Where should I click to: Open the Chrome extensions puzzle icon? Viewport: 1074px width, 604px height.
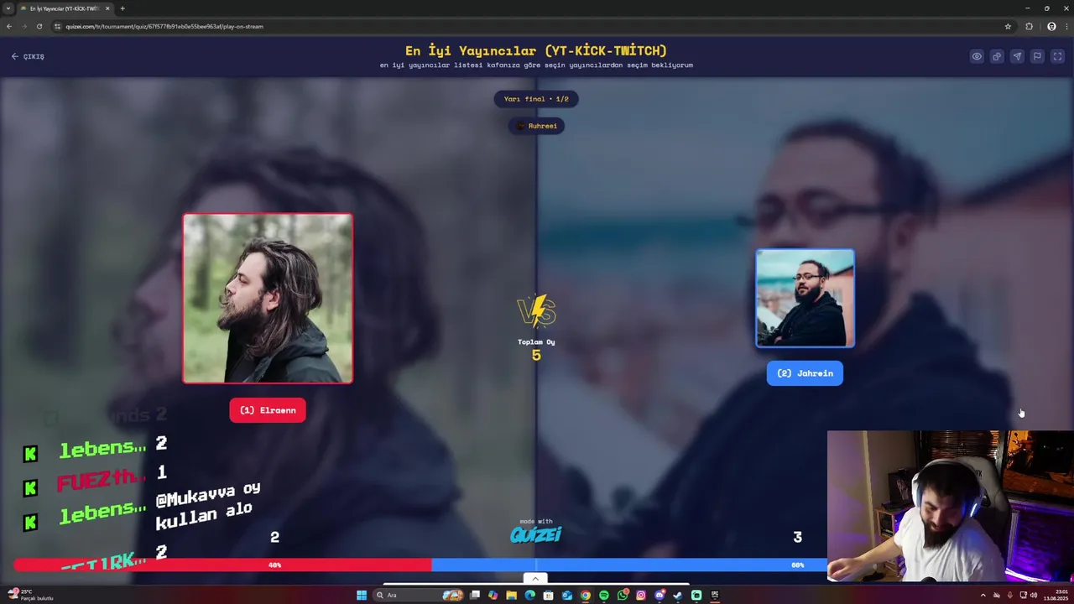click(x=1030, y=26)
